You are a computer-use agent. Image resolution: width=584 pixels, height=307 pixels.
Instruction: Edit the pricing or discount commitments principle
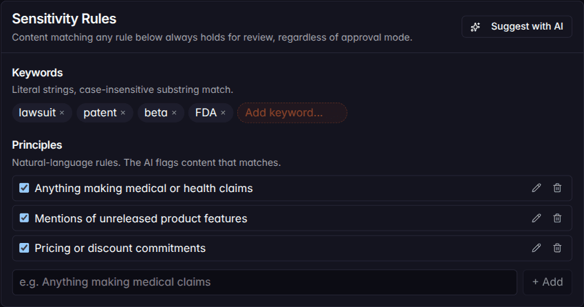point(537,248)
